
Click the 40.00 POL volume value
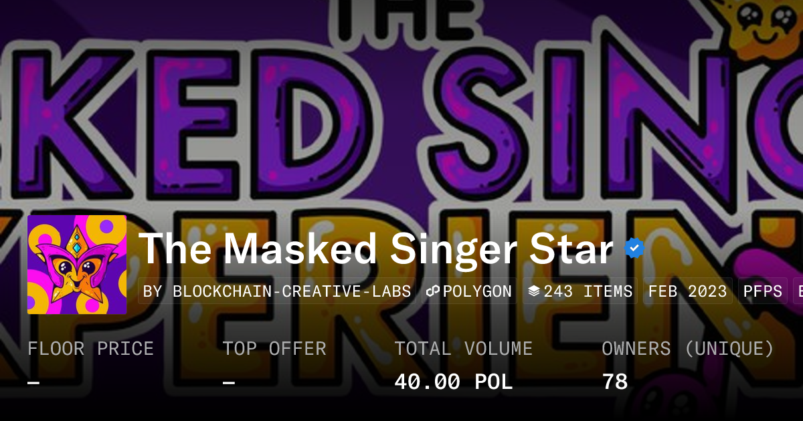(x=453, y=382)
